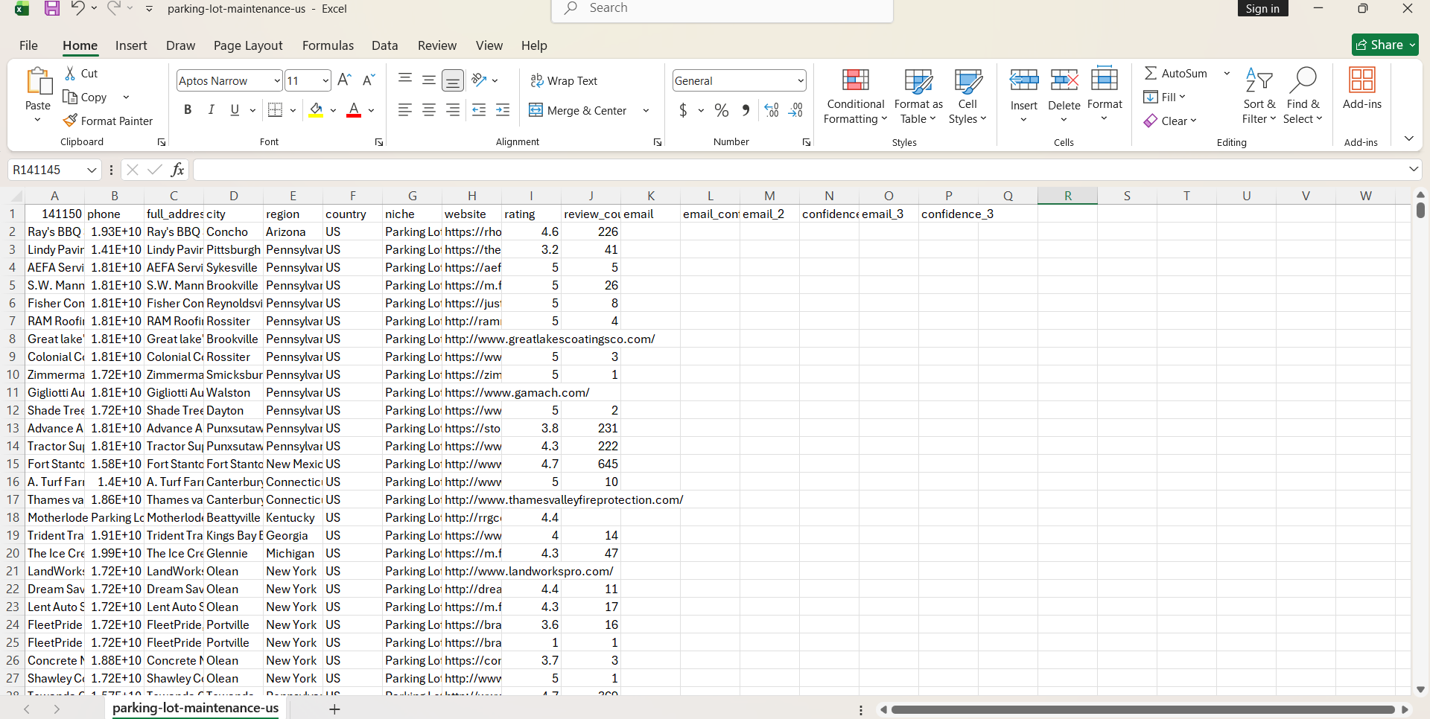Select column R header
Viewport: 1430px width, 719px height.
tap(1067, 196)
